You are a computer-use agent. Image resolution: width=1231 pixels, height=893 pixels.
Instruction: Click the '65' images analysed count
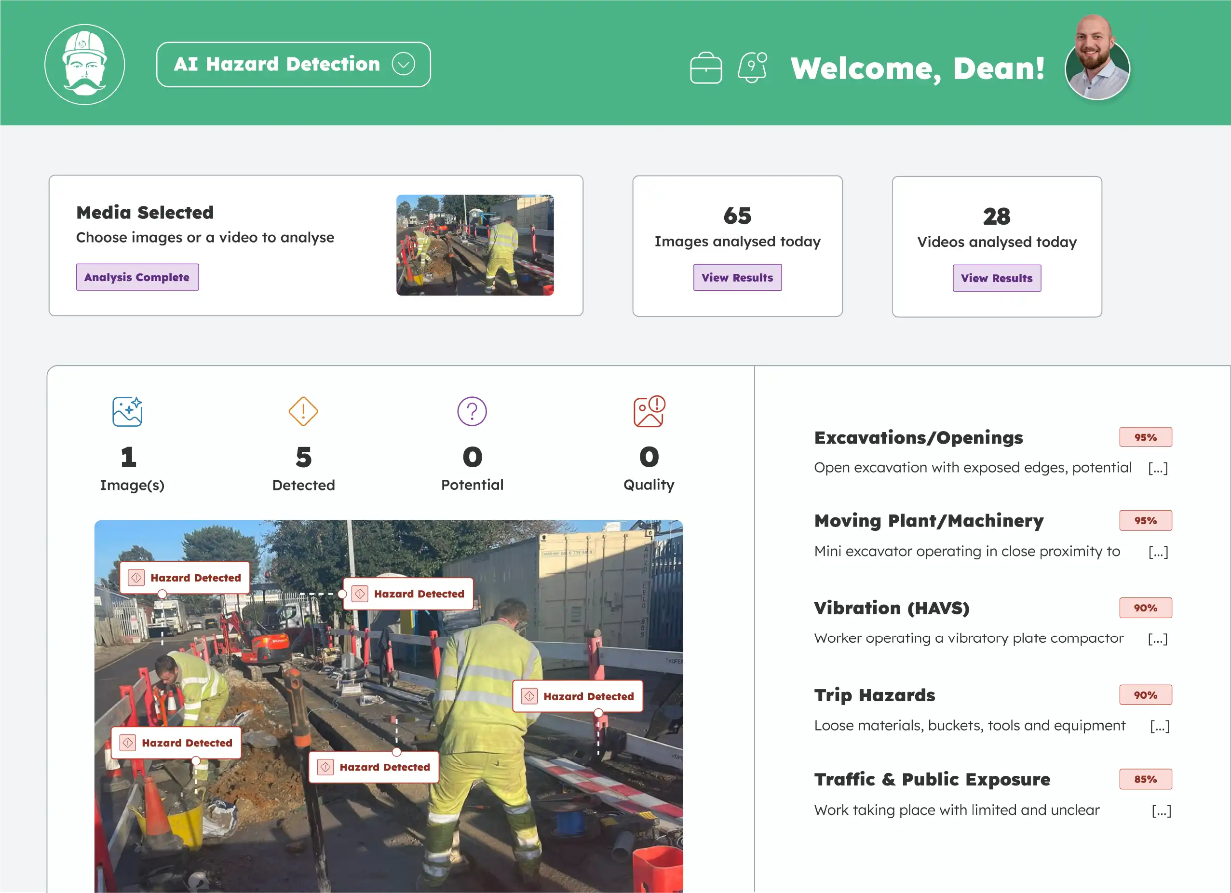pyautogui.click(x=737, y=216)
